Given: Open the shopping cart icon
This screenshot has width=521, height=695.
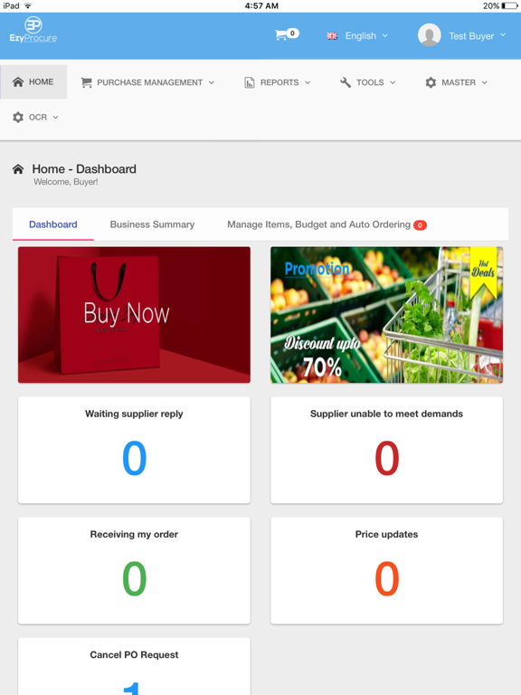Looking at the screenshot, I should pos(281,35).
